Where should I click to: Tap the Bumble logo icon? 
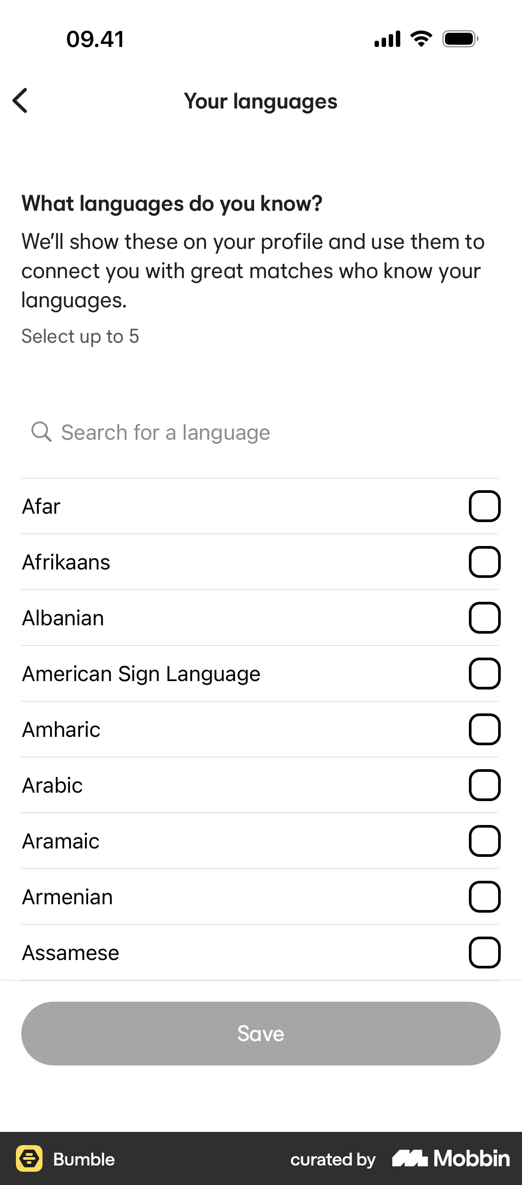29,1158
